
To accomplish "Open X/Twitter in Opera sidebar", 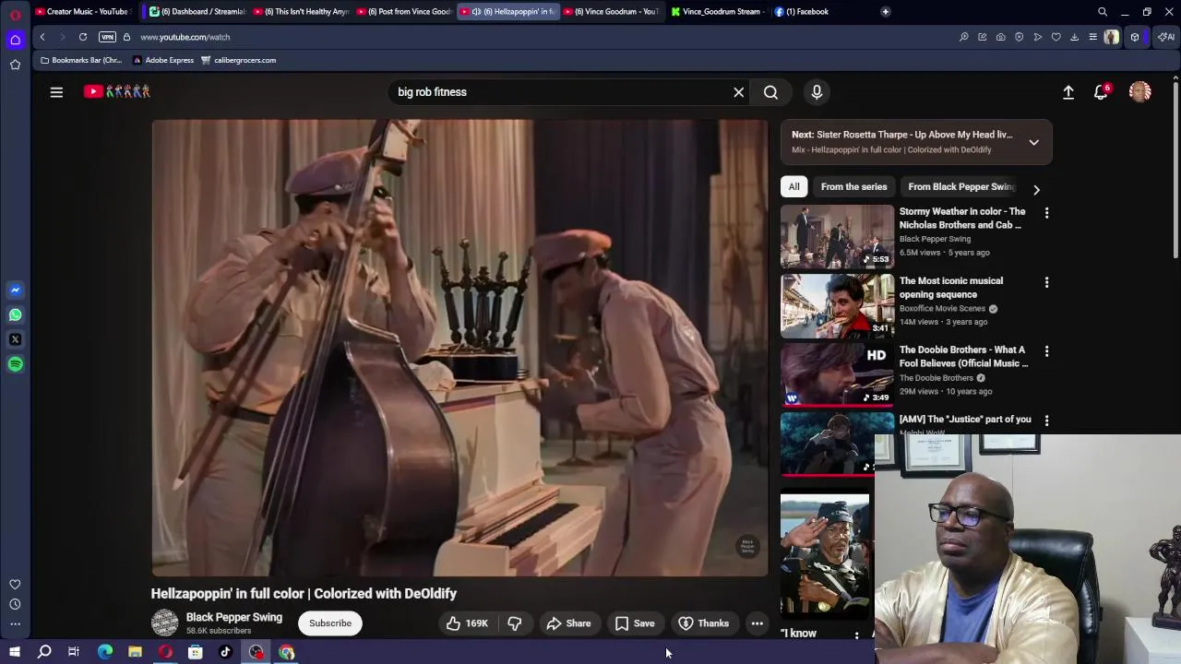I will click(x=15, y=339).
